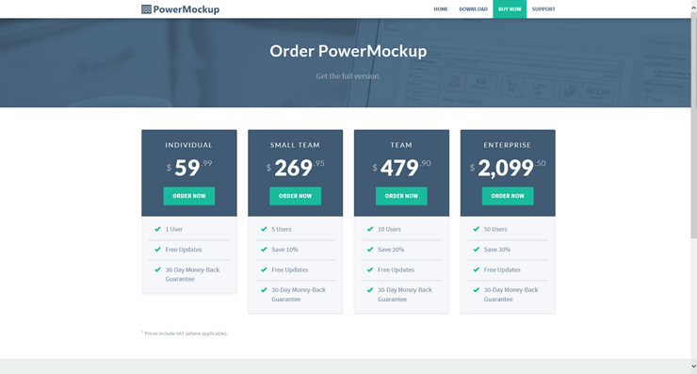Click the page scrollbar down arrow

(x=693, y=366)
